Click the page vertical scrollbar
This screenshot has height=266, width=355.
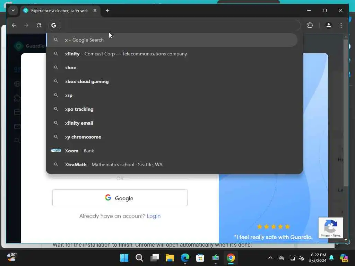coord(346,113)
